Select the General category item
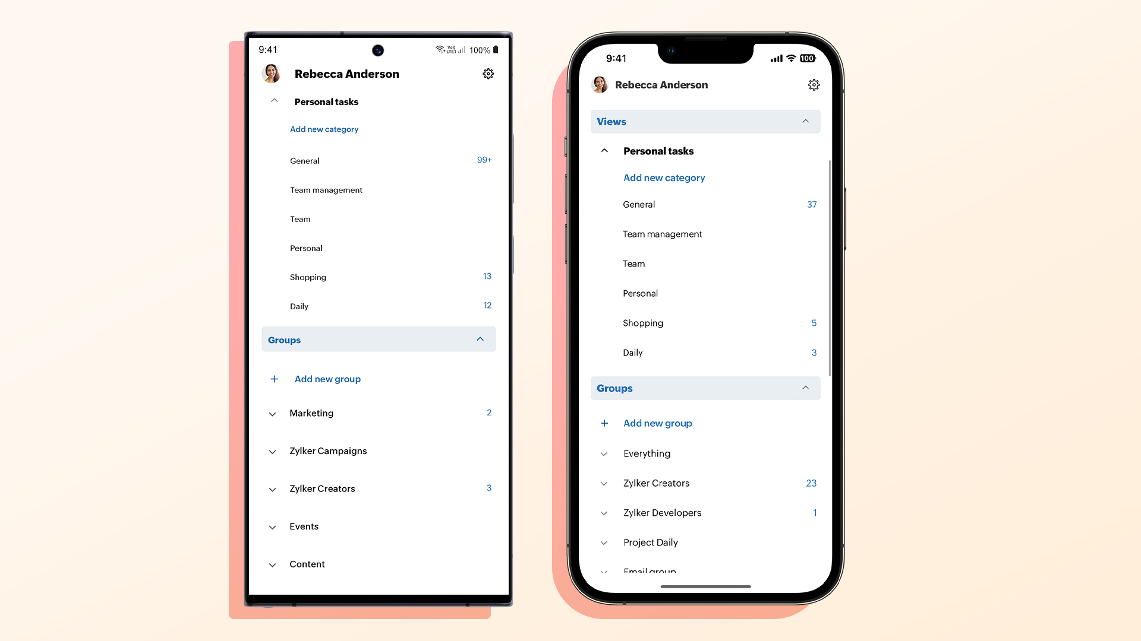The height and width of the screenshot is (641, 1141). tap(304, 160)
